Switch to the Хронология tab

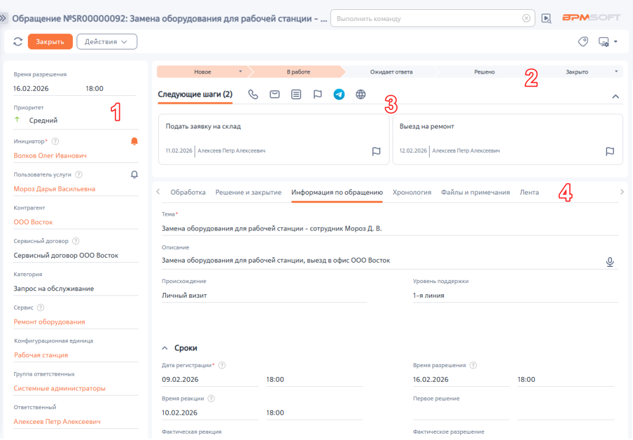point(412,192)
